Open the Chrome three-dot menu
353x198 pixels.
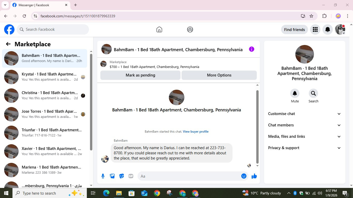[348, 16]
